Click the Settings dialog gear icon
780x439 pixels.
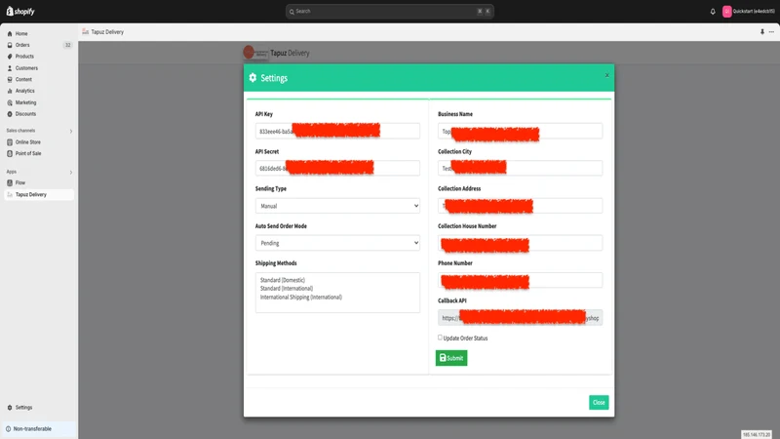(253, 78)
